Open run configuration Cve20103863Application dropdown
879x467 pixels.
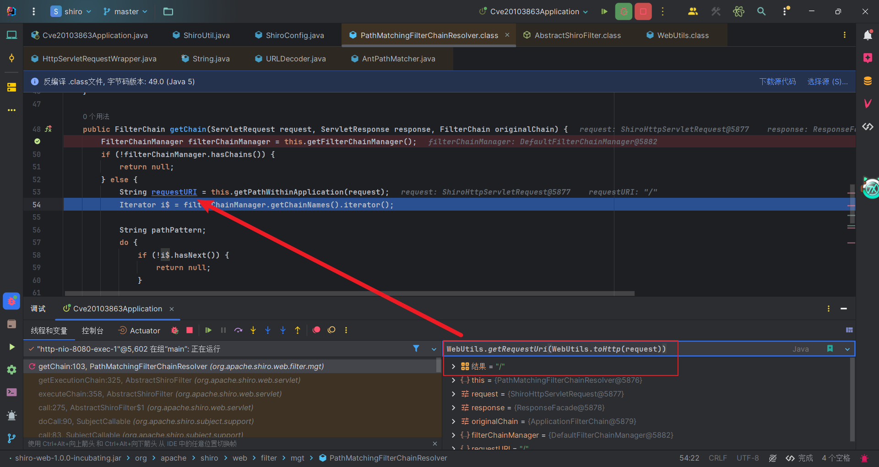[x=534, y=11]
